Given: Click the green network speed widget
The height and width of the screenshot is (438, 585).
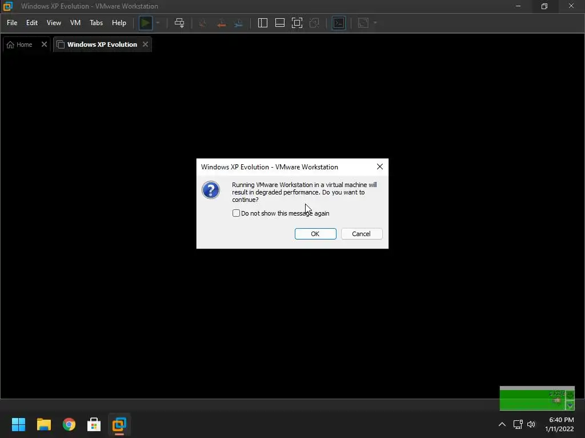Looking at the screenshot, I should 537,399.
